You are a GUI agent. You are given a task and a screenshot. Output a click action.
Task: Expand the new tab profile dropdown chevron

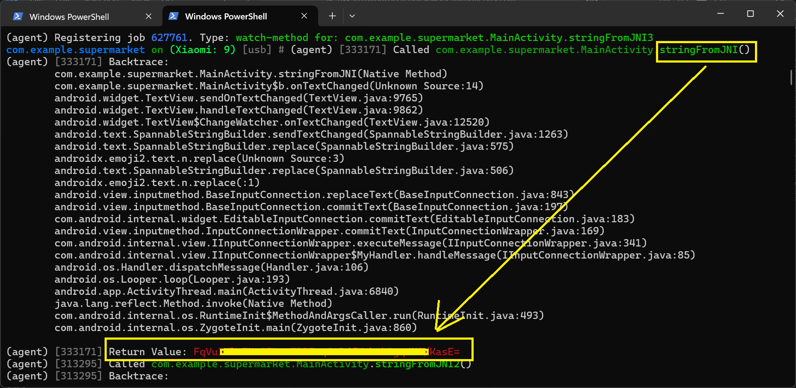tap(352, 16)
